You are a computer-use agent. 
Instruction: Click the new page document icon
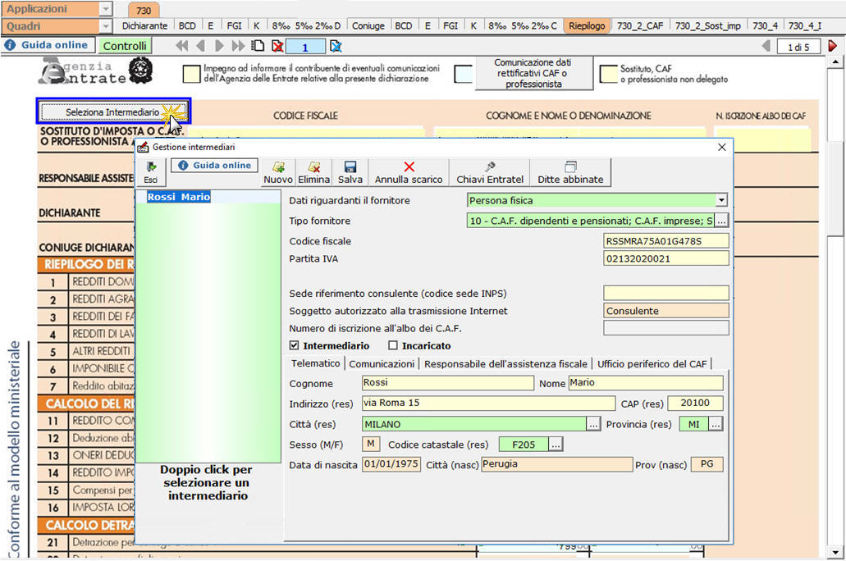pyautogui.click(x=258, y=46)
